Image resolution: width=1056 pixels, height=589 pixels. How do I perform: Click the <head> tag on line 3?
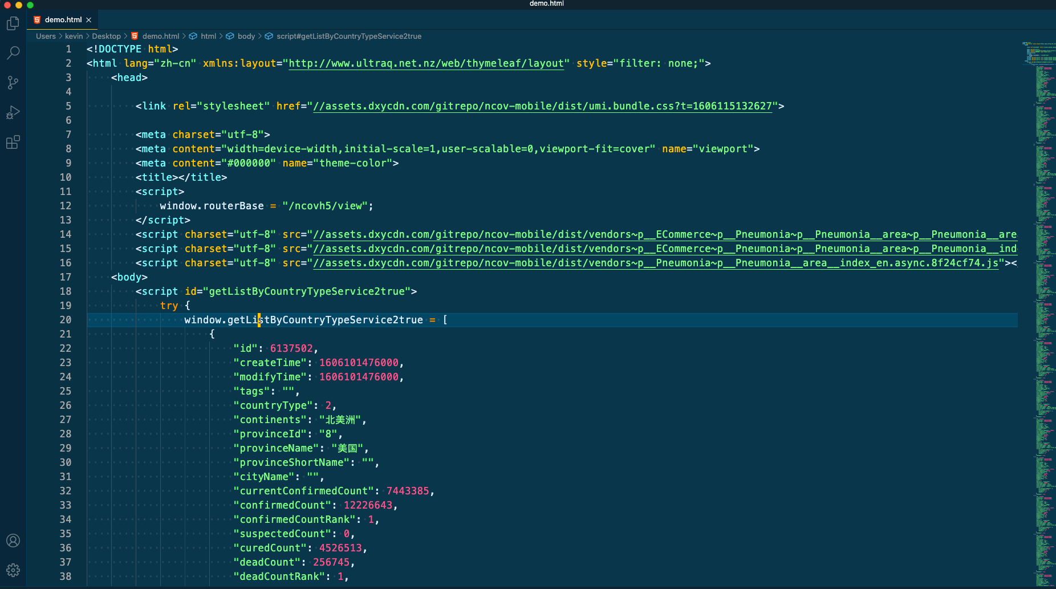point(129,78)
